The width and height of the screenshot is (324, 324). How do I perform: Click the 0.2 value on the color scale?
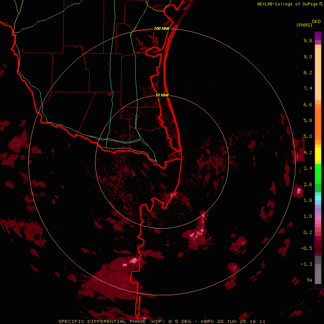click(308, 233)
